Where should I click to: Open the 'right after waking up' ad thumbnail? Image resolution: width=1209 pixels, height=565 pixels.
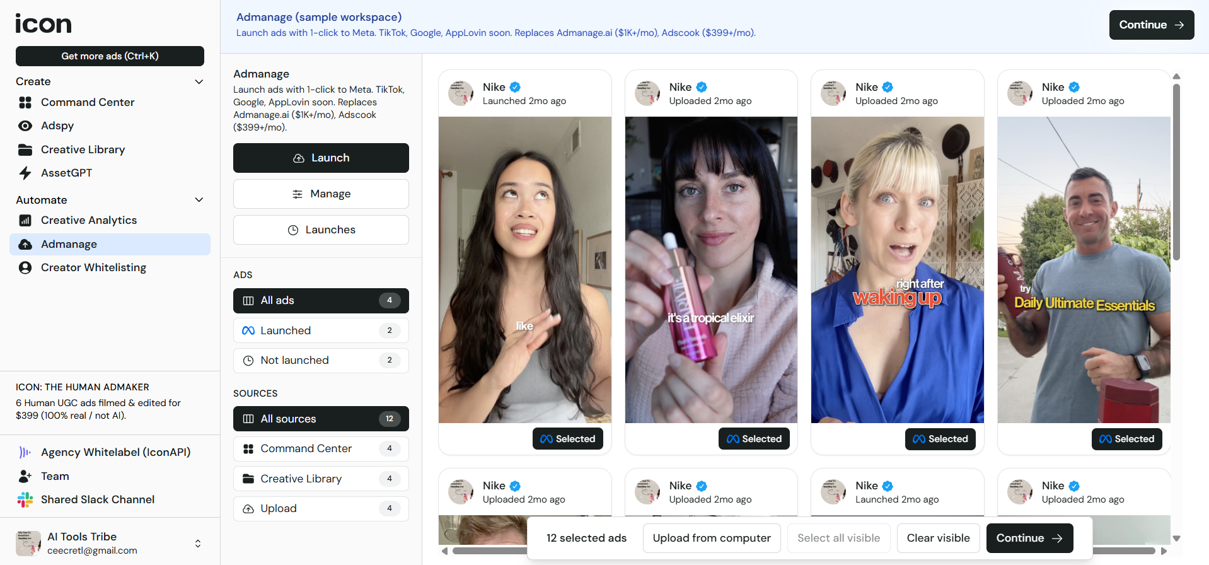click(x=898, y=270)
